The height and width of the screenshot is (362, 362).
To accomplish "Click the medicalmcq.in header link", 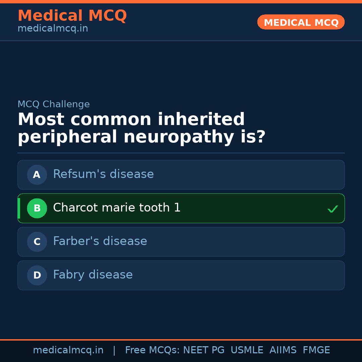I will click(52, 28).
